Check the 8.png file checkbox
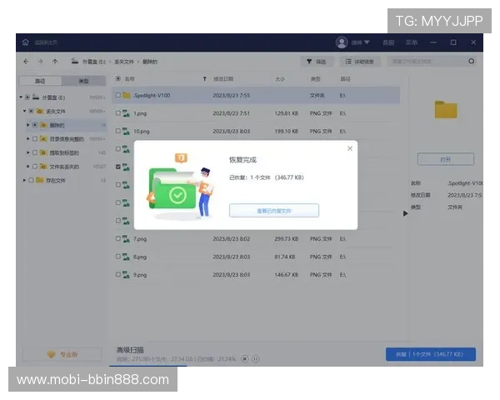 [118, 256]
